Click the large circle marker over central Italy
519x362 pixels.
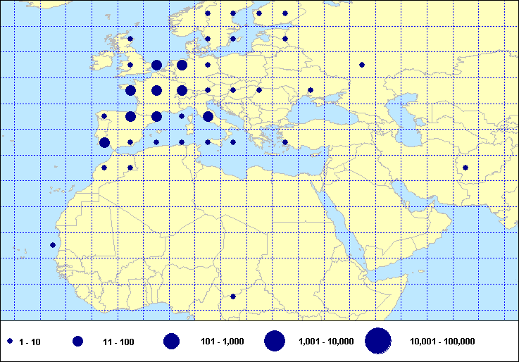pos(208,117)
